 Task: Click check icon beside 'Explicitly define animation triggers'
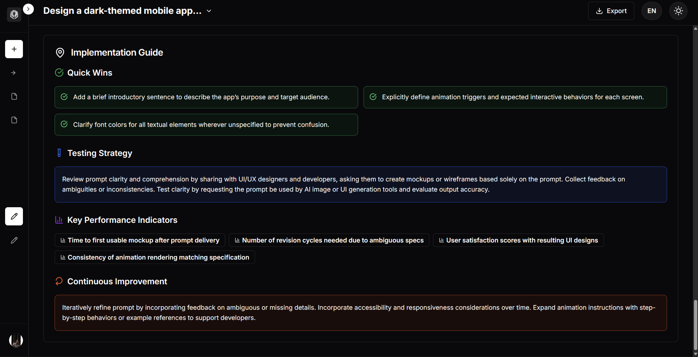click(373, 97)
